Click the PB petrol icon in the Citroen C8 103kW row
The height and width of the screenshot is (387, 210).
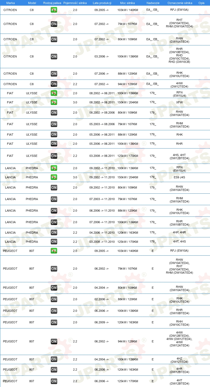pyautogui.click(x=54, y=10)
